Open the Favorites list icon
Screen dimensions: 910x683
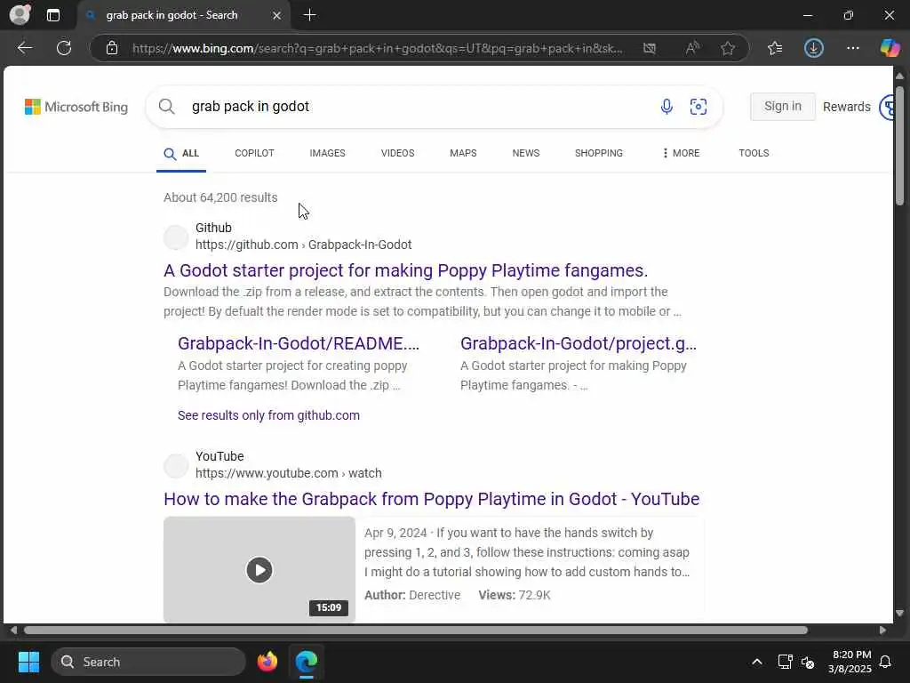pos(775,48)
